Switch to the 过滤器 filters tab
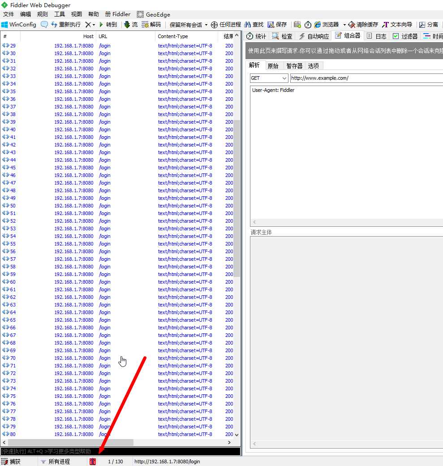443x466 pixels. [x=405, y=36]
